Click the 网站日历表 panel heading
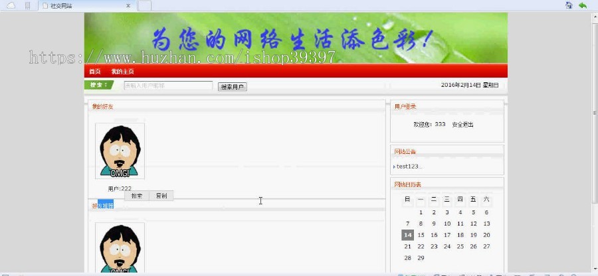 (408, 184)
